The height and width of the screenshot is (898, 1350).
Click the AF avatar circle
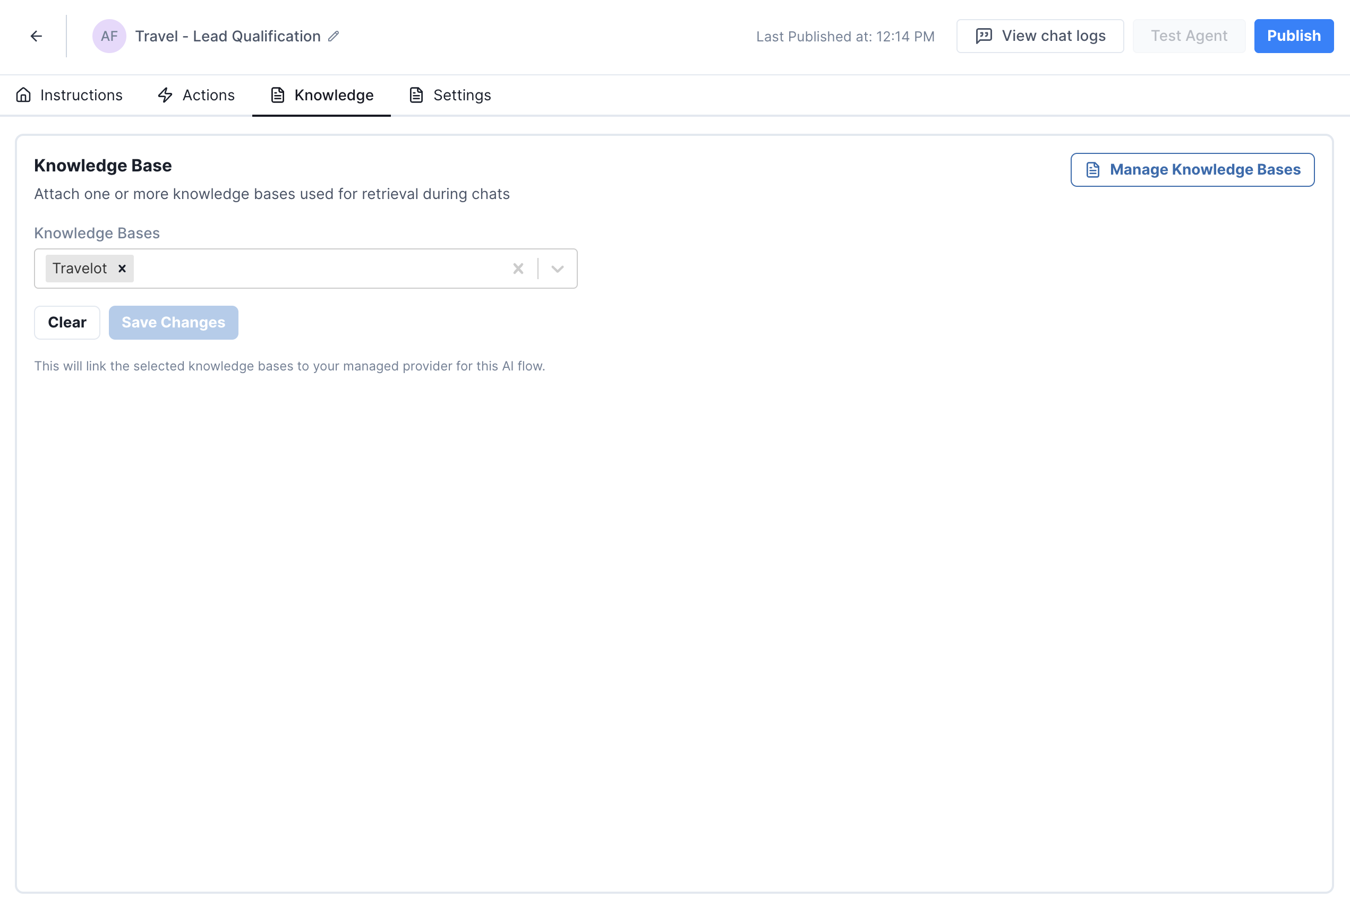click(x=109, y=36)
